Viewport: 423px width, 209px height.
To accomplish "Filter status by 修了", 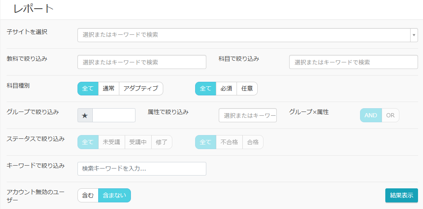I will click(162, 142).
